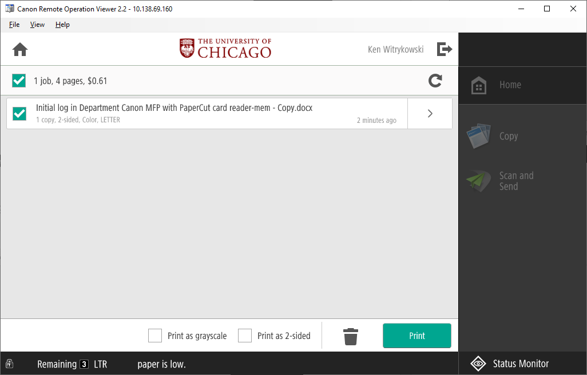This screenshot has height=375, width=587.
Task: Expand the Copy.docx job details chevron
Action: click(x=430, y=113)
